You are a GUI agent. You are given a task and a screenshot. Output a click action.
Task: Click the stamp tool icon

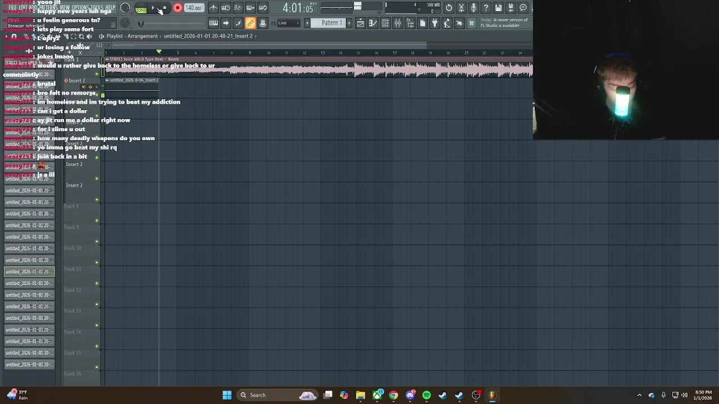click(263, 23)
